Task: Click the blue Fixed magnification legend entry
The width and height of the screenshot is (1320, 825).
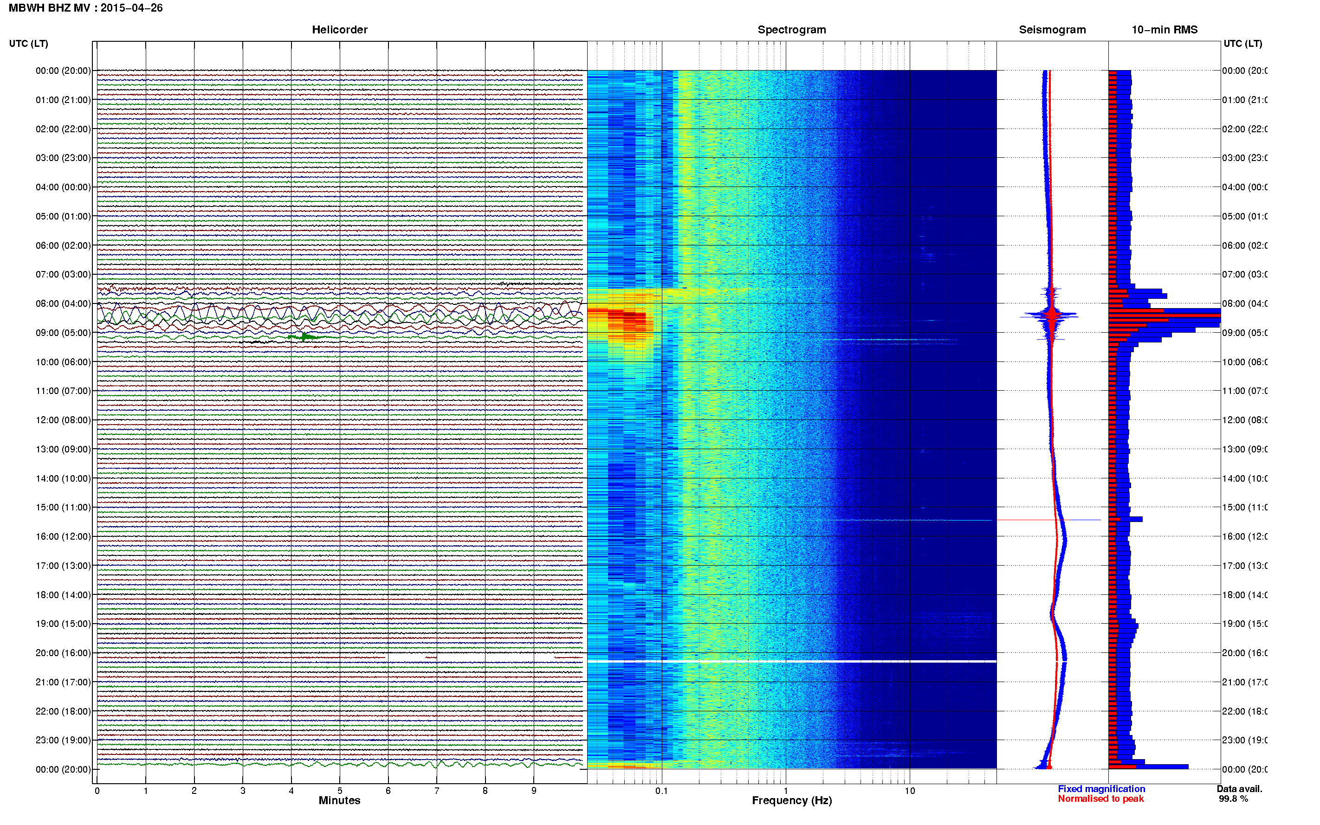Action: click(1101, 789)
